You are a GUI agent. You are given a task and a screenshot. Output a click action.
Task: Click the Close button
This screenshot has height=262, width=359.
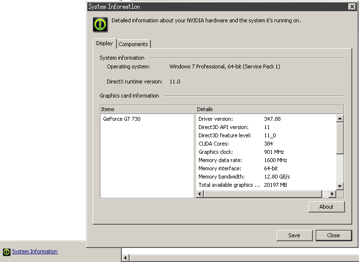click(x=334, y=235)
